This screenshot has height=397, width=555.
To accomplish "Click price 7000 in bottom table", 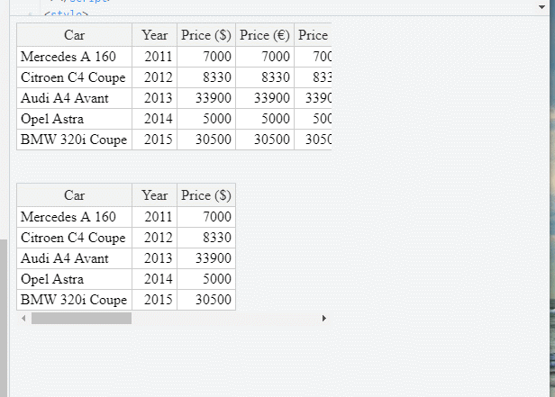I will coord(206,217).
